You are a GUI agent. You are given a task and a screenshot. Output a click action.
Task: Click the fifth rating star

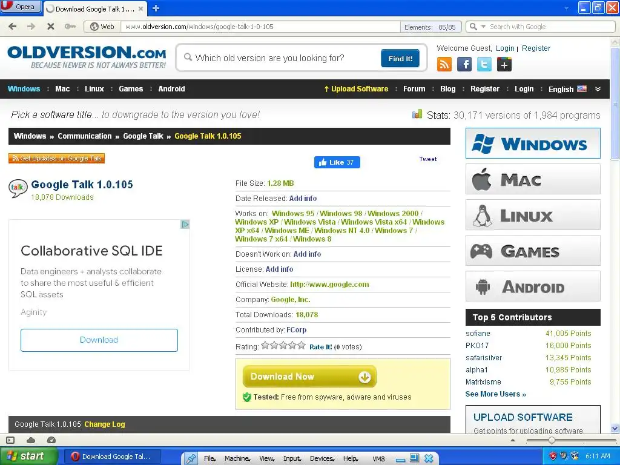[302, 346]
